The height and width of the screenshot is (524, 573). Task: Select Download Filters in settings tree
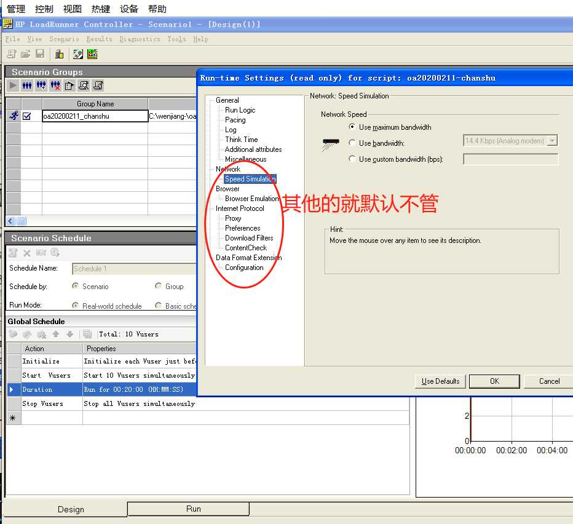tap(249, 238)
